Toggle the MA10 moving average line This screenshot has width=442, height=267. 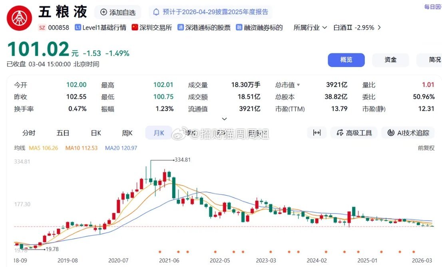click(x=81, y=148)
